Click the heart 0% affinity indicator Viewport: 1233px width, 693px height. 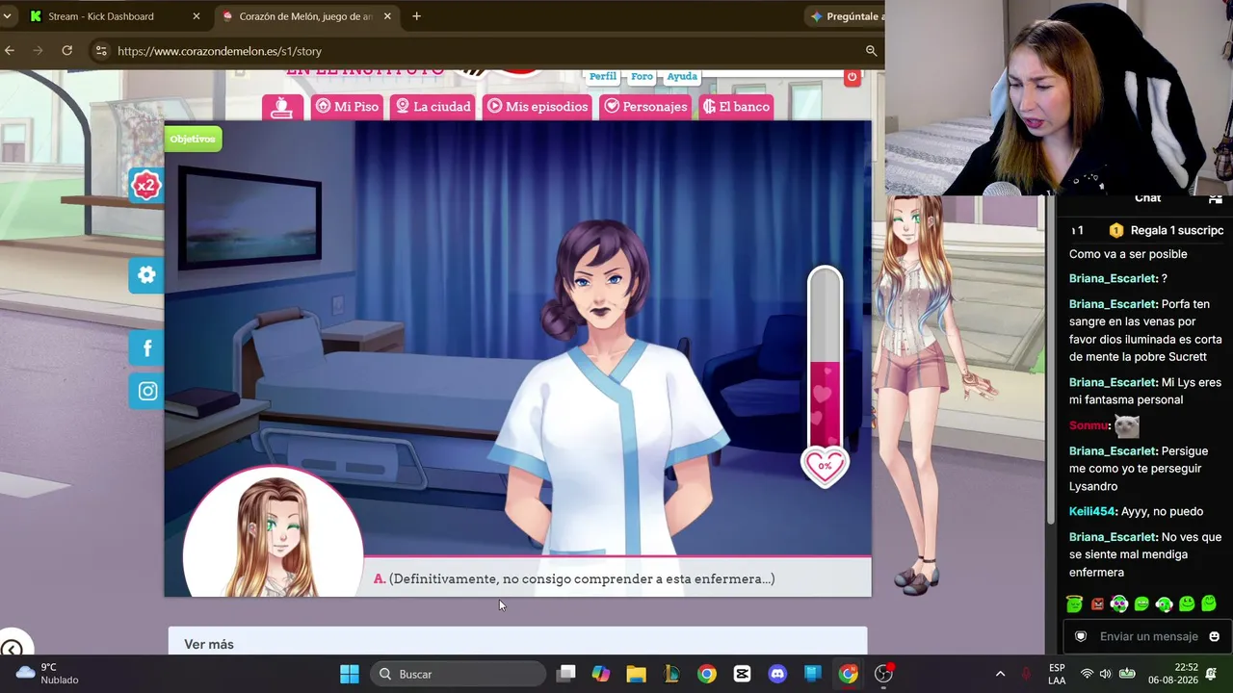point(825,466)
